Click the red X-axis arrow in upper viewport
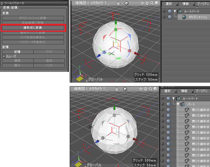Image resolution: width=210 pixels, height=167 pixels. coord(137,54)
